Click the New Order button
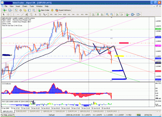The width and height of the screenshot is (162, 117). tap(44, 10)
